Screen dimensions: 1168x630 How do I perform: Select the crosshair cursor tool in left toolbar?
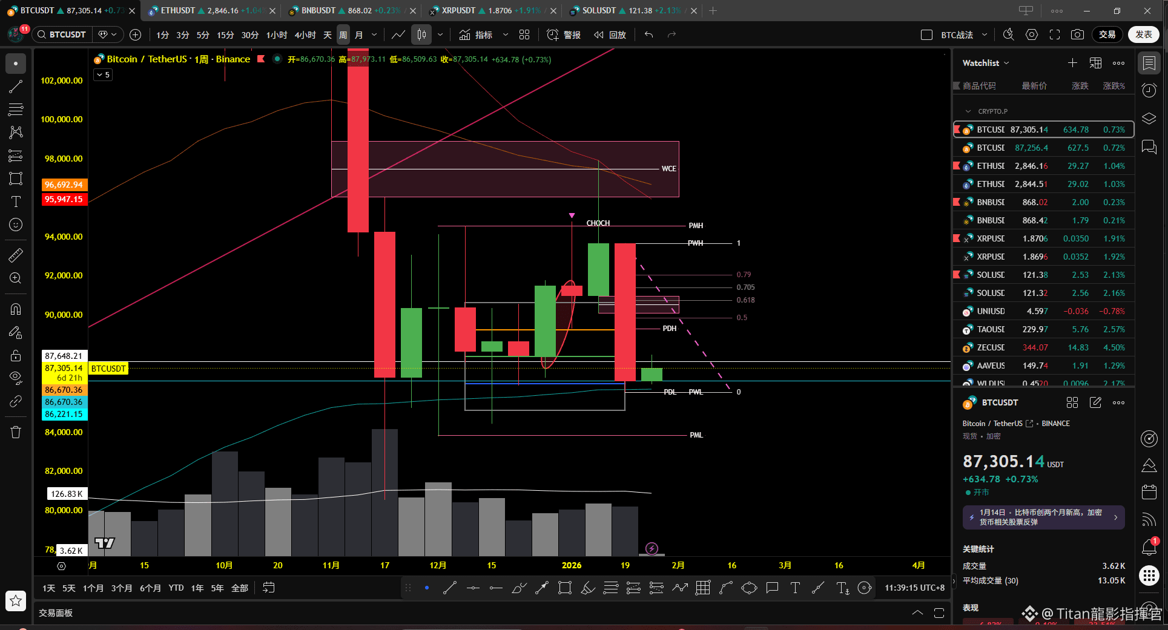[16, 64]
